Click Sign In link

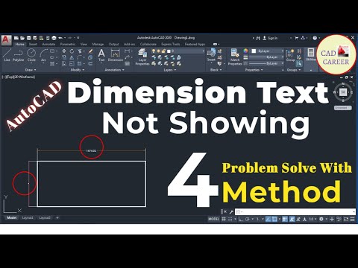point(270,38)
